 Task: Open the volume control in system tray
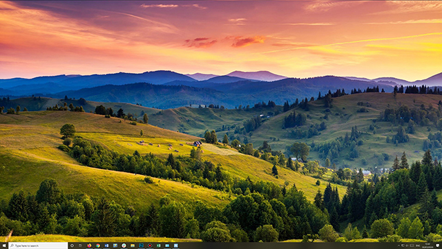click(407, 246)
